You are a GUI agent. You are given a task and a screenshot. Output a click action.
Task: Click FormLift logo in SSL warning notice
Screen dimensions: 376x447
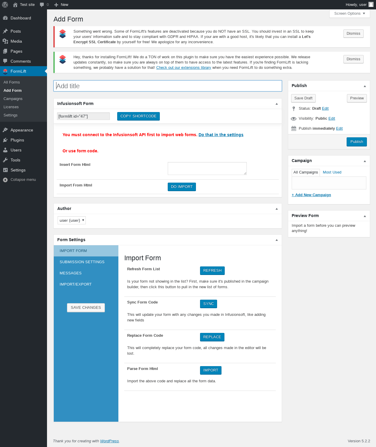[63, 34]
